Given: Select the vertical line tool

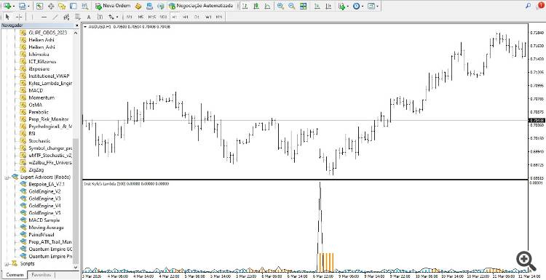Looking at the screenshot, I should click(32, 17).
